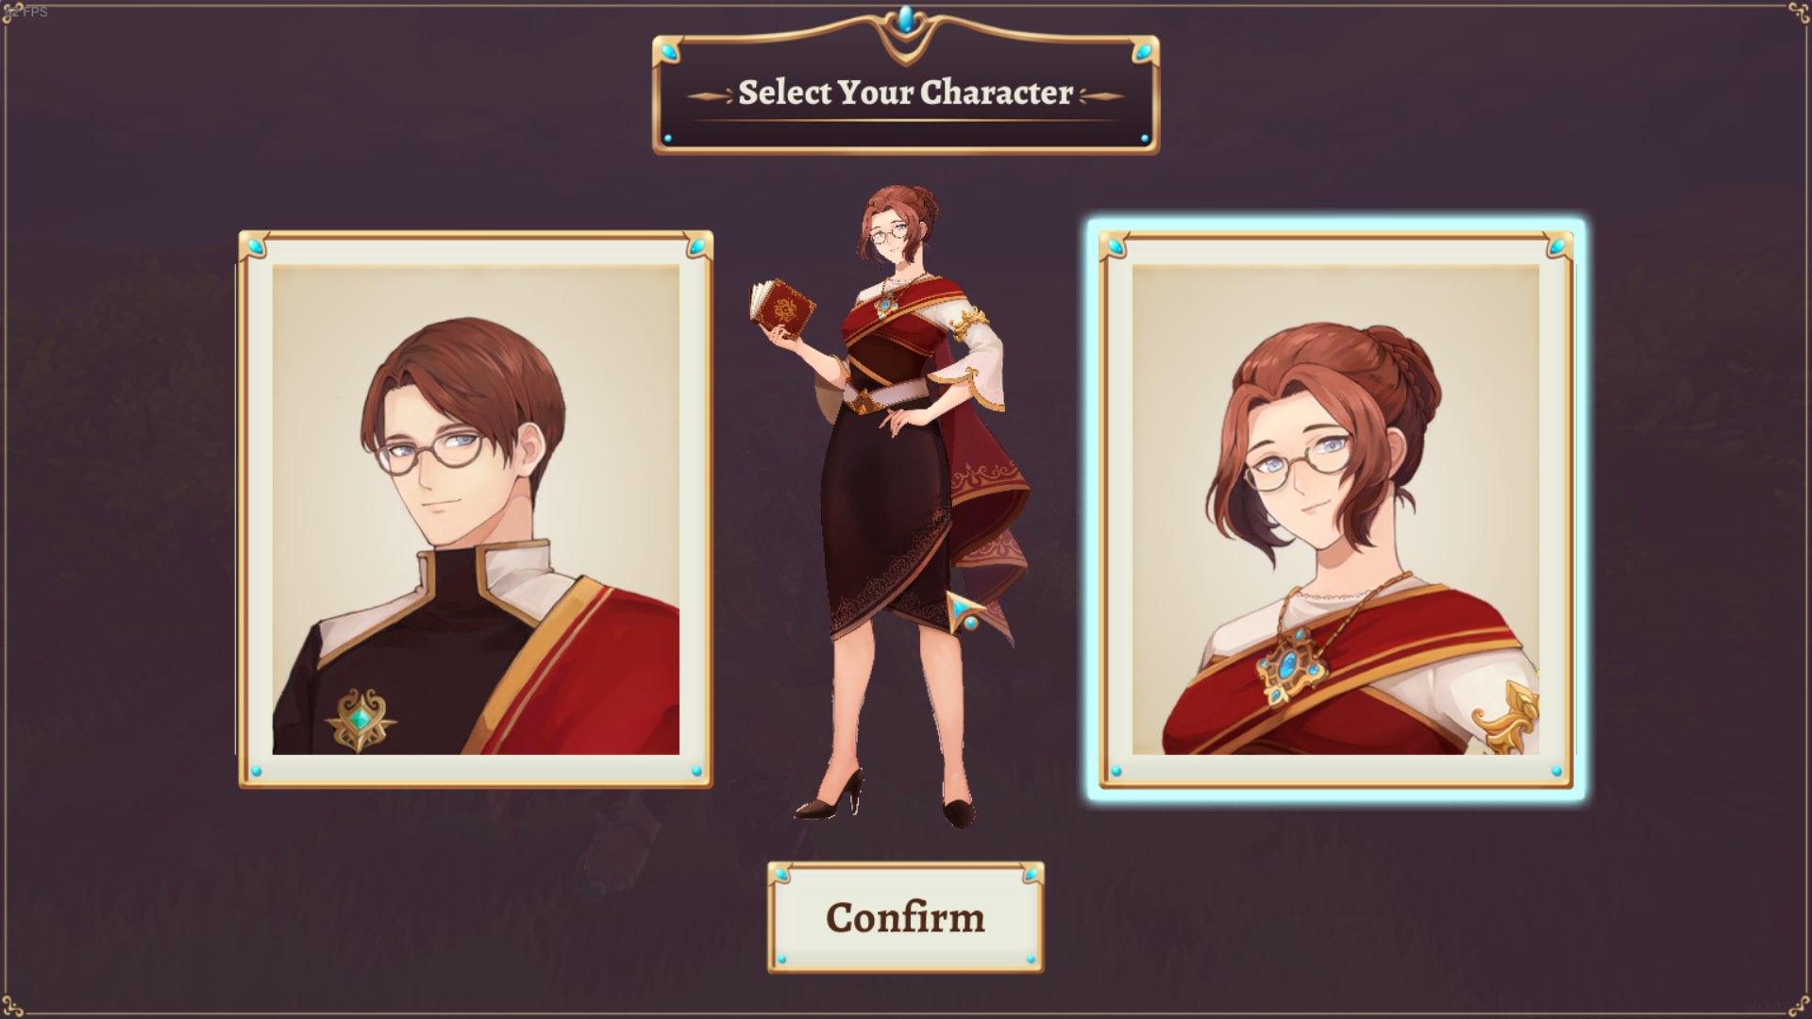Image resolution: width=1812 pixels, height=1019 pixels.
Task: Click the blue jewel atop the title banner
Action: coord(905,20)
